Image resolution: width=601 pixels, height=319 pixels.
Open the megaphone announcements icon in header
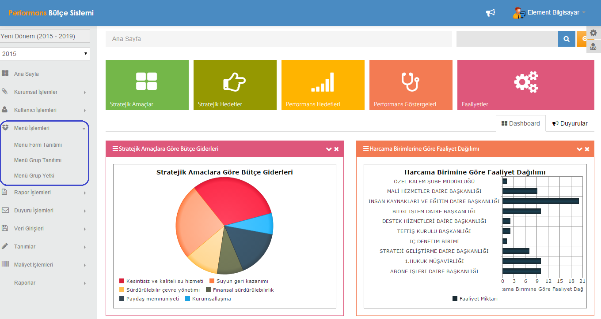tap(491, 13)
